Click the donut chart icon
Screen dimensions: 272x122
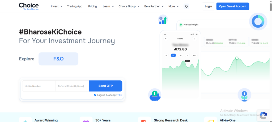258,21
